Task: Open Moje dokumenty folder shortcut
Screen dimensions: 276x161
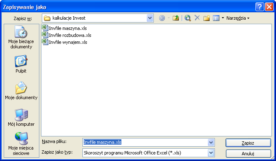Action: 21,91
